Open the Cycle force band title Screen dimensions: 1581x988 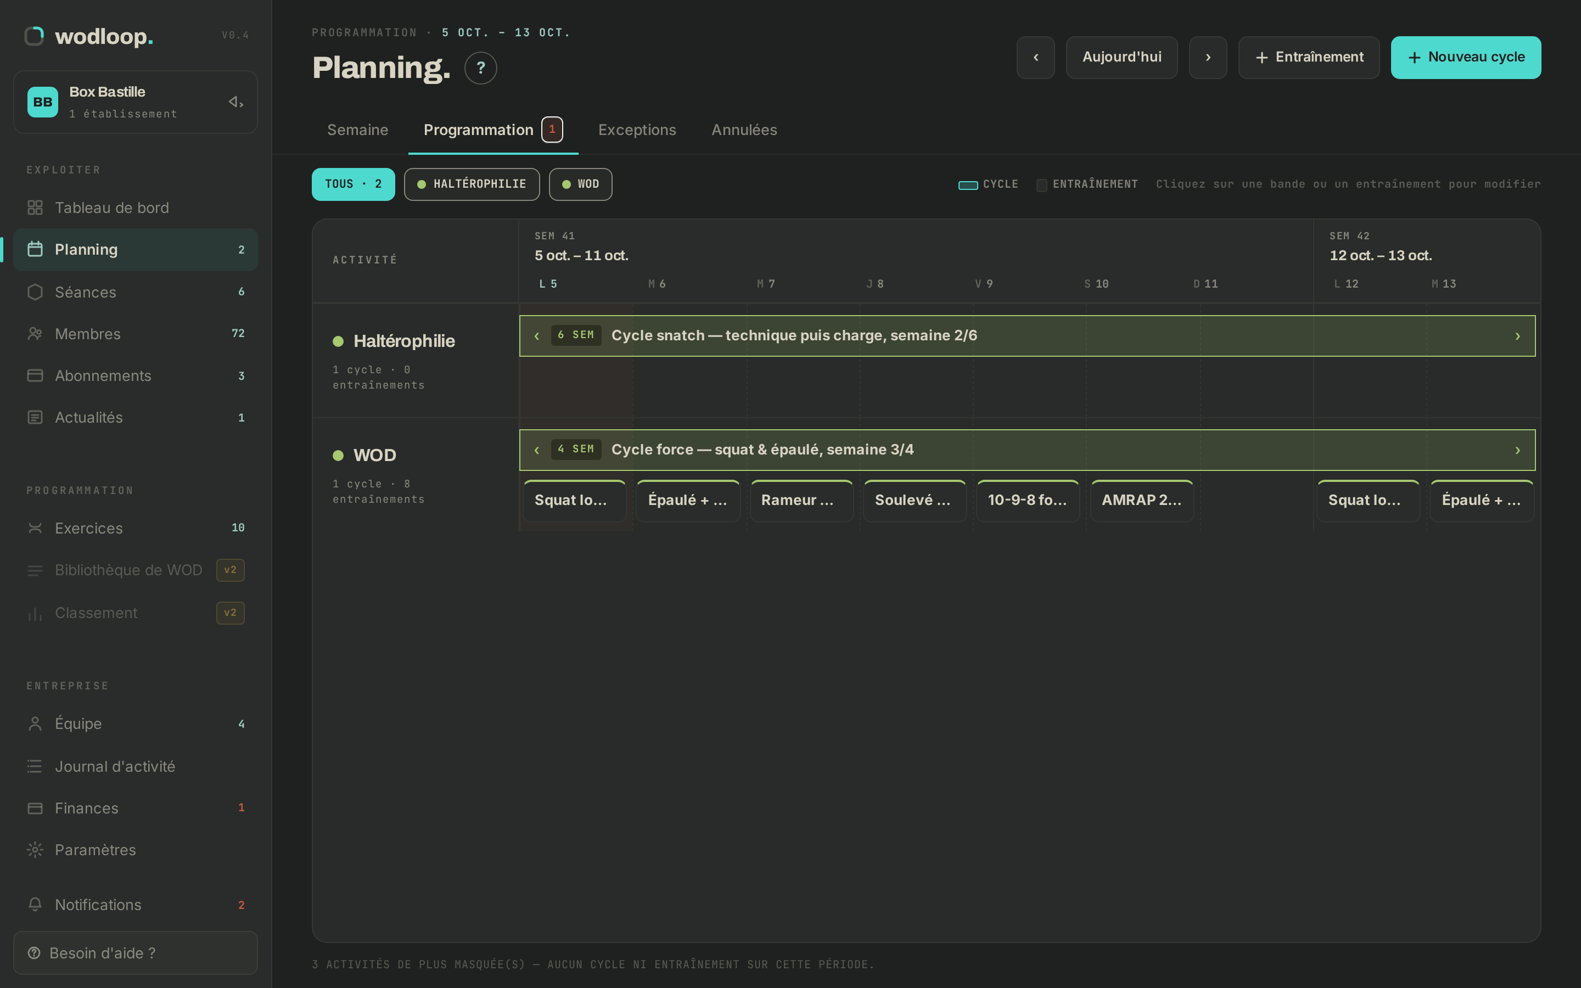[x=763, y=450]
